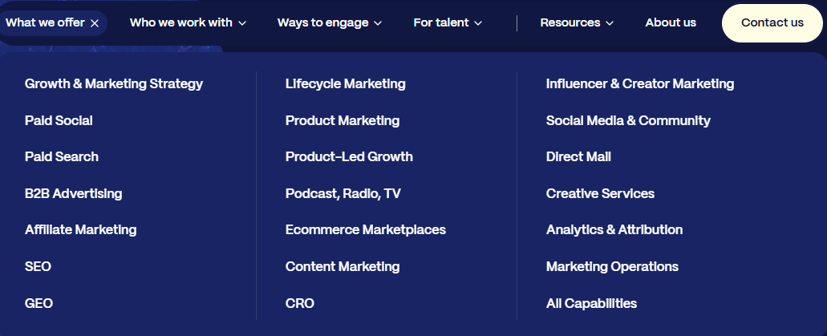Screen dimensions: 827x336
Task: Open B2B Advertising page
Action: click(74, 193)
